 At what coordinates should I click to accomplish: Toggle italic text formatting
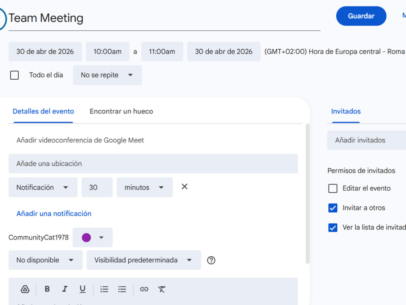coord(65,289)
